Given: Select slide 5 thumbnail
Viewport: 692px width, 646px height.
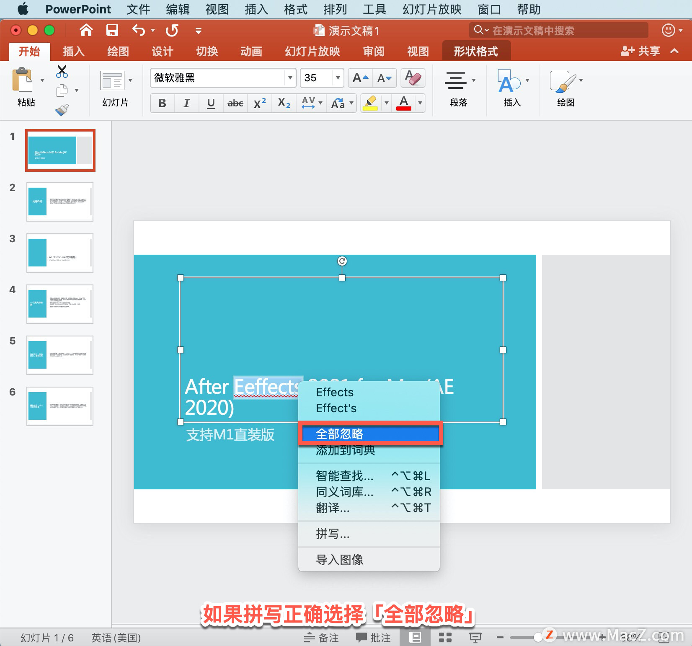Looking at the screenshot, I should tap(60, 355).
